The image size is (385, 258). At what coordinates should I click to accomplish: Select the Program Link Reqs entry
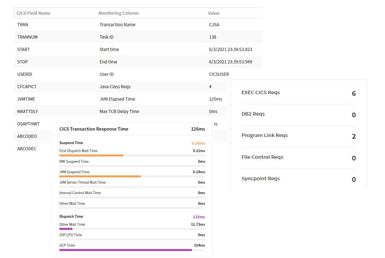[x=264, y=135]
